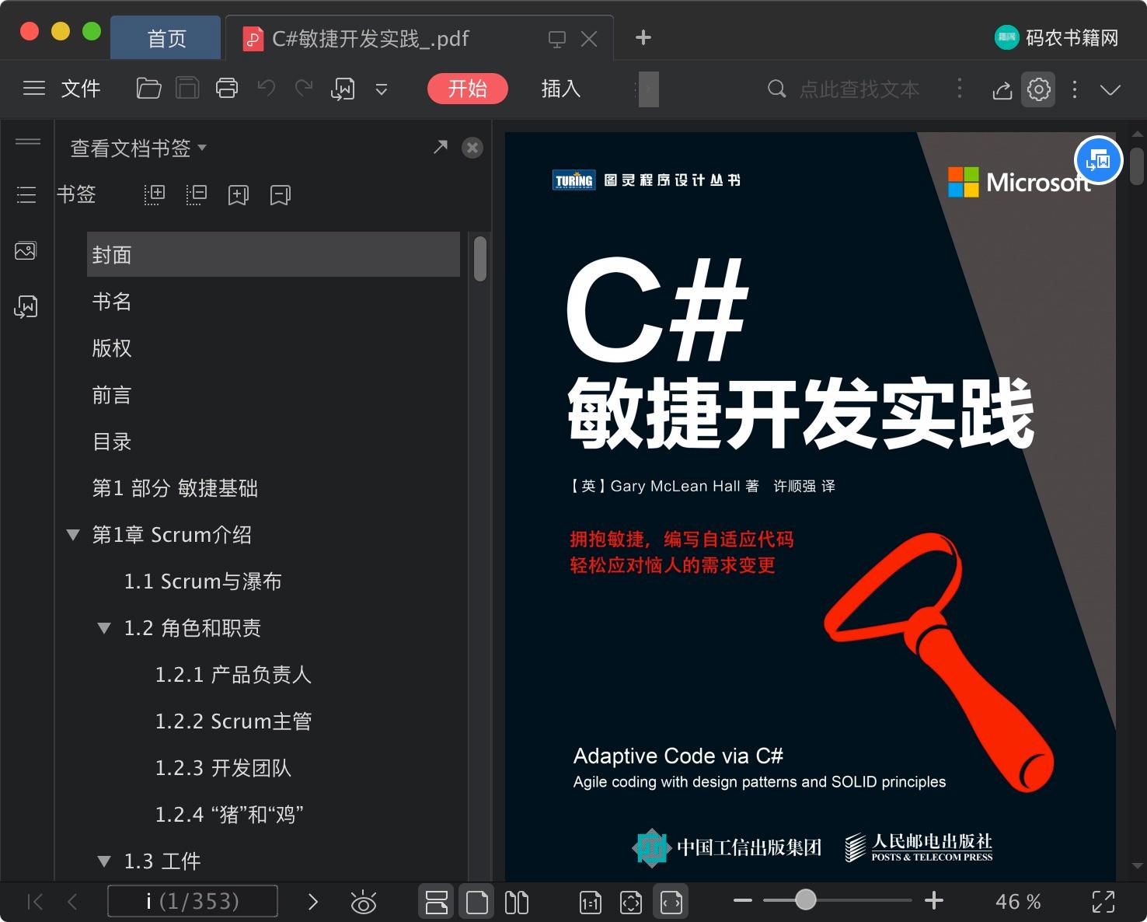Go to the first page
This screenshot has width=1147, height=922.
(x=35, y=902)
